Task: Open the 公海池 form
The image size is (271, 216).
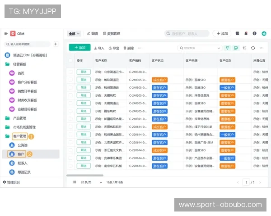Action: pos(23,145)
